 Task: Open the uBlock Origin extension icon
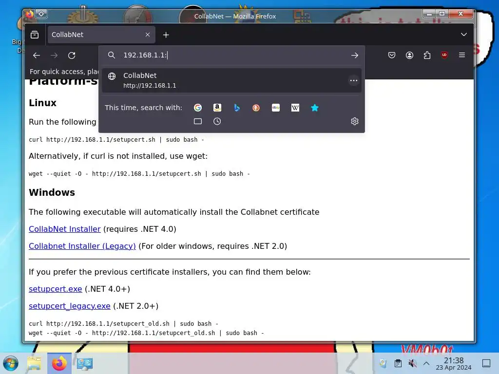tap(444, 55)
